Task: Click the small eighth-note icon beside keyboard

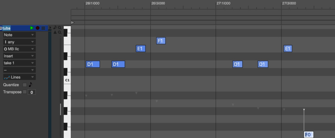Action: tap(55, 28)
